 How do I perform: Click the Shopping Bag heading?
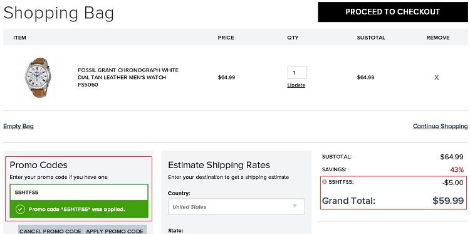59,13
